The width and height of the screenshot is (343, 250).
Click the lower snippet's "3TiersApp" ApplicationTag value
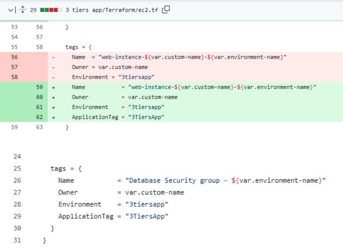[147, 216]
